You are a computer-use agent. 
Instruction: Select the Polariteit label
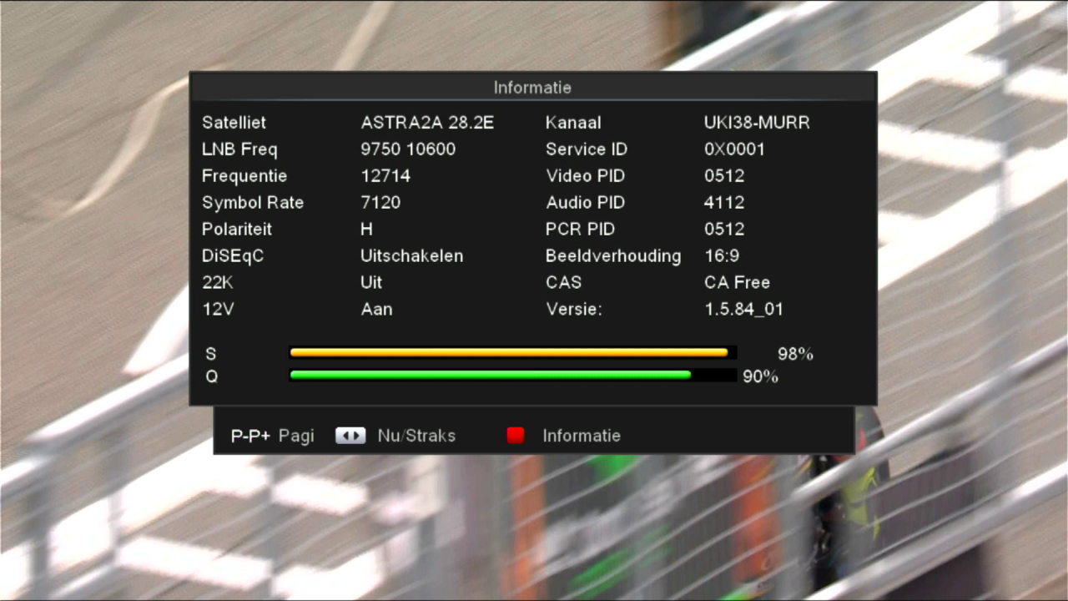click(x=237, y=230)
